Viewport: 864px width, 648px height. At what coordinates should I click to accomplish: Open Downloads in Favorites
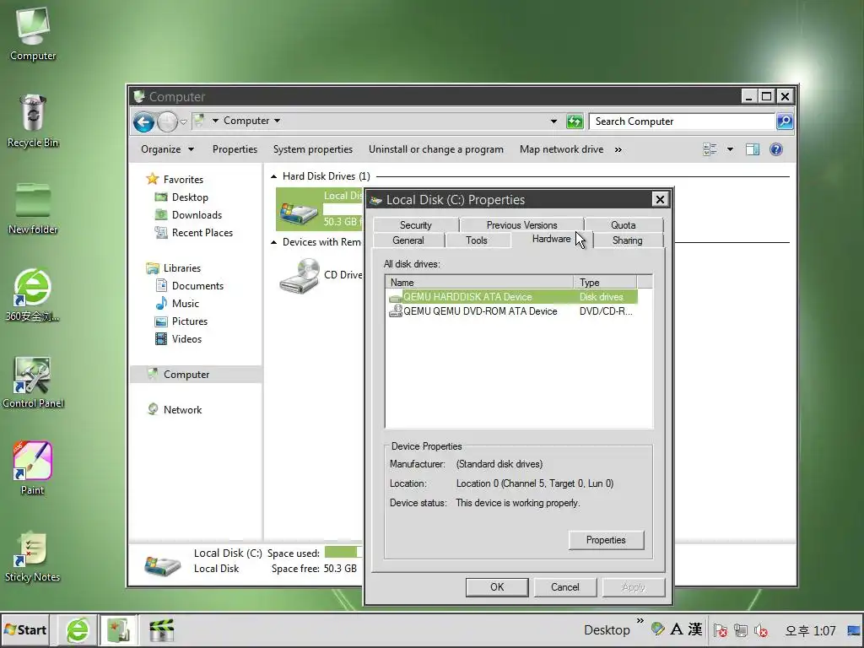tap(188, 215)
